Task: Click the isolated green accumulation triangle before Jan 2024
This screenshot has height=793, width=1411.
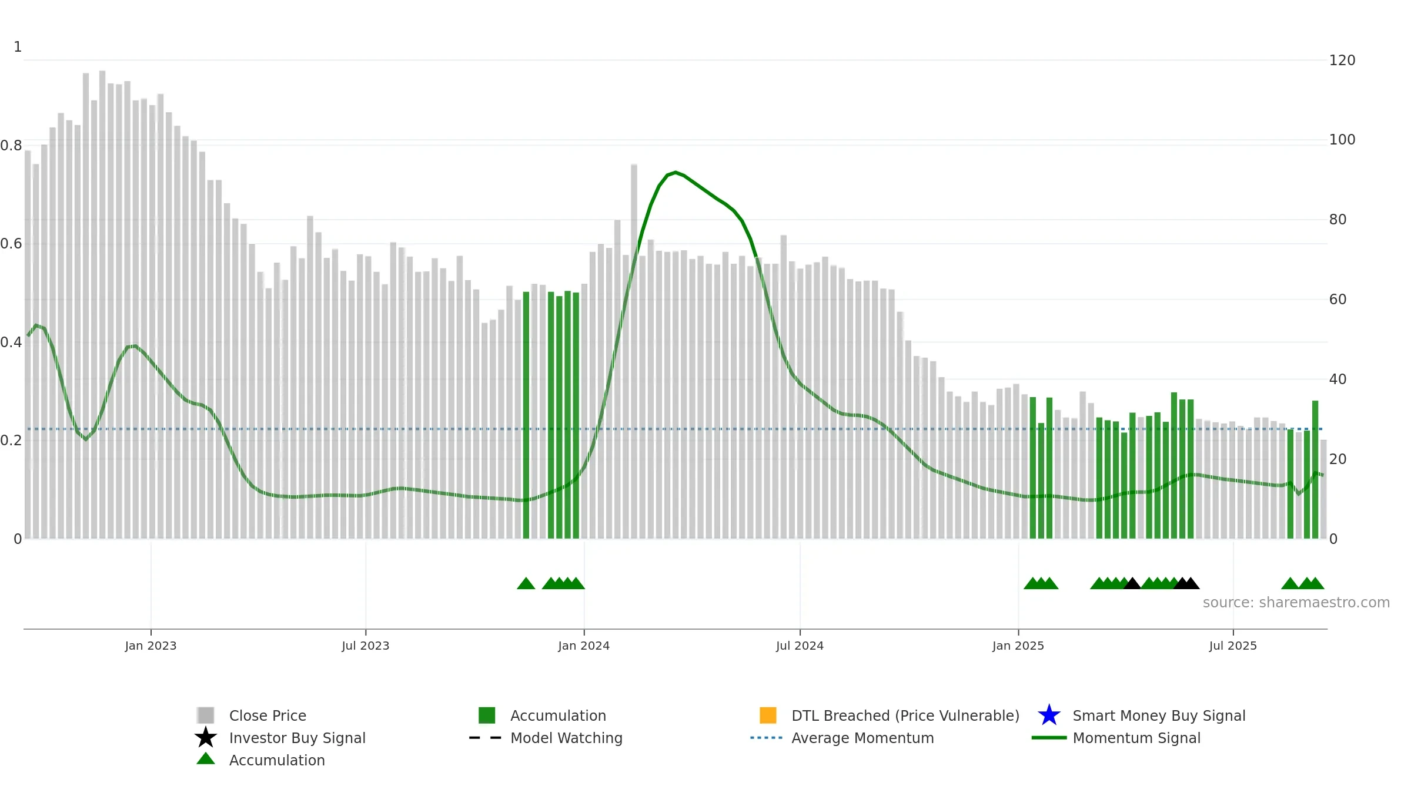Action: click(x=526, y=583)
